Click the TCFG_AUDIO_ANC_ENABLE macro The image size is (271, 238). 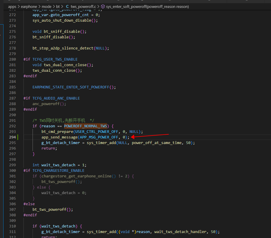click(56, 98)
